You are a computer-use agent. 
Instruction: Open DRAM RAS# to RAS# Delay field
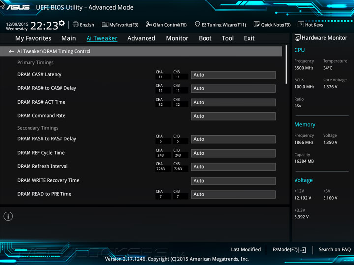tap(233, 139)
